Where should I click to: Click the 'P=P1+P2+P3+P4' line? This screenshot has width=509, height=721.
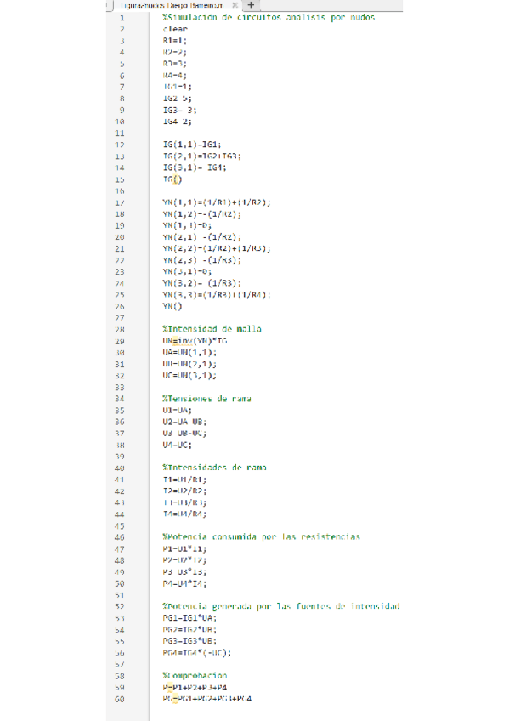195,688
